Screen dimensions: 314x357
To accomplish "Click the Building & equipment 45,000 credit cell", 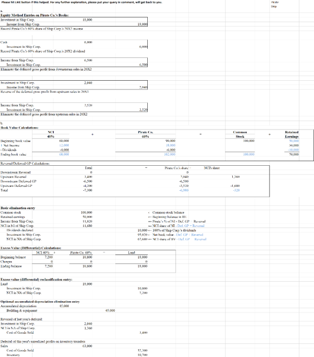I will tap(110, 310).
